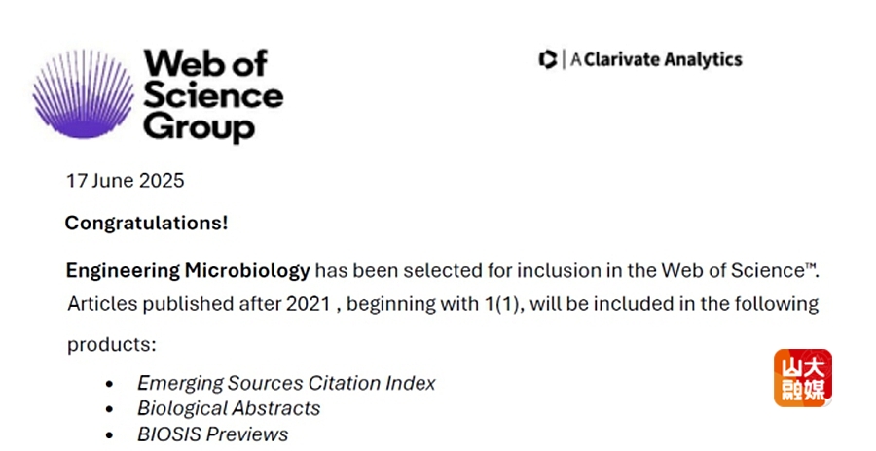Click the purple Web of Science shell logo
Image resolution: width=876 pixels, height=451 pixels.
[84, 93]
